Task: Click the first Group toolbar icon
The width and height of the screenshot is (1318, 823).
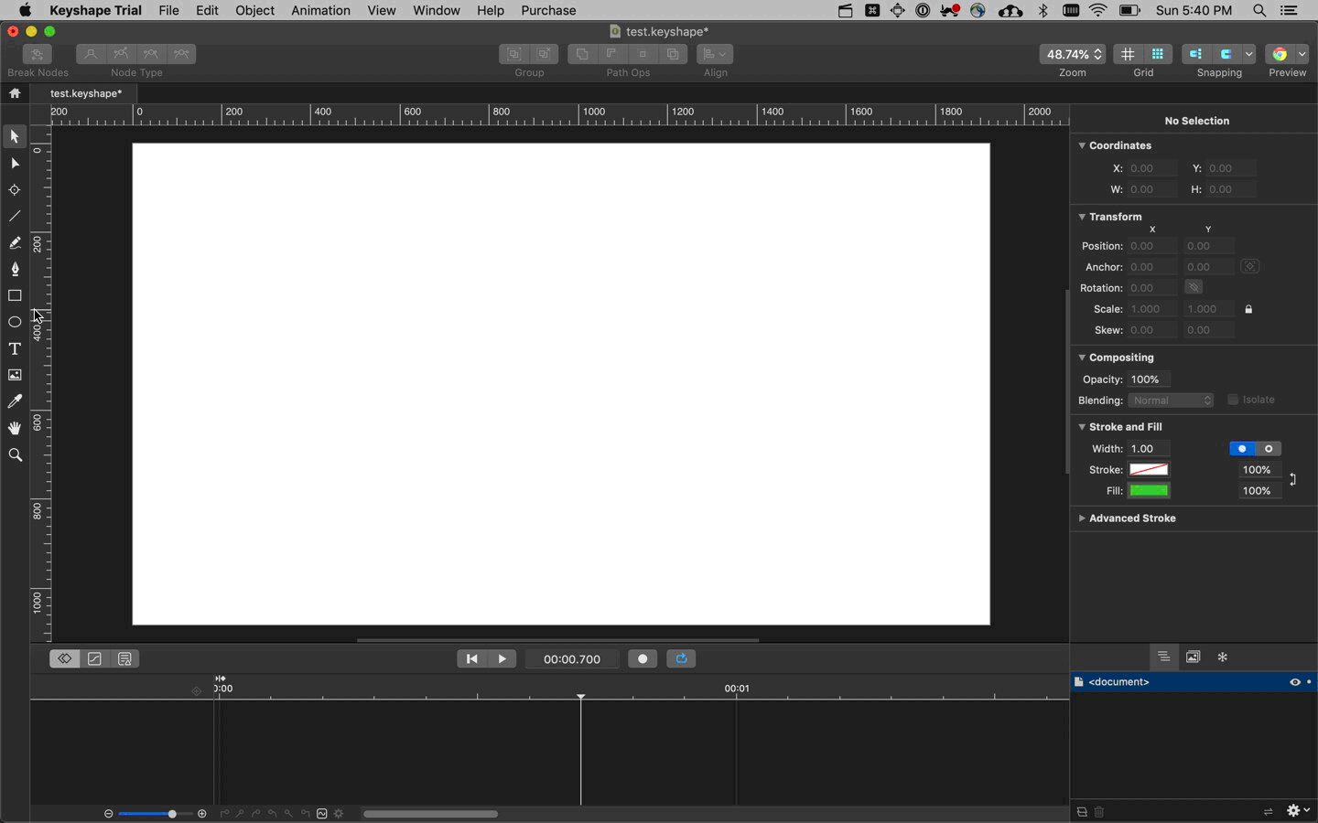Action: (514, 54)
